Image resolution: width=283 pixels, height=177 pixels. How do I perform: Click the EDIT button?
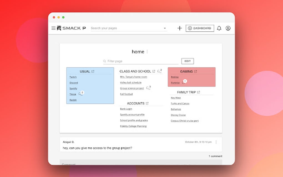187,61
